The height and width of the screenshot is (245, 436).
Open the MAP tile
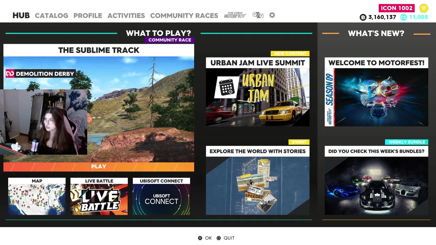click(x=37, y=196)
